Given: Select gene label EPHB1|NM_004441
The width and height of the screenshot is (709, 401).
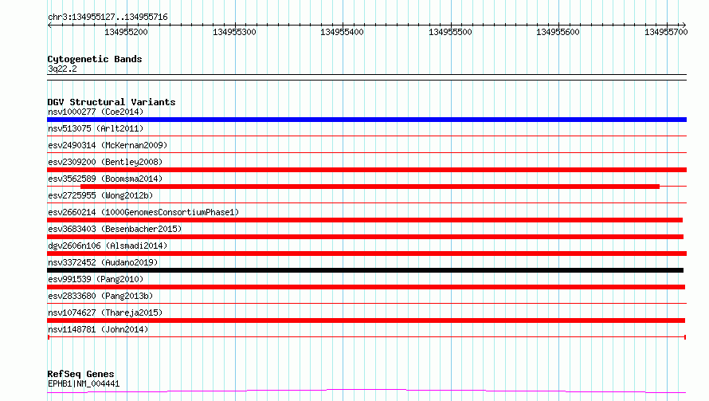Looking at the screenshot, I should coord(84,383).
